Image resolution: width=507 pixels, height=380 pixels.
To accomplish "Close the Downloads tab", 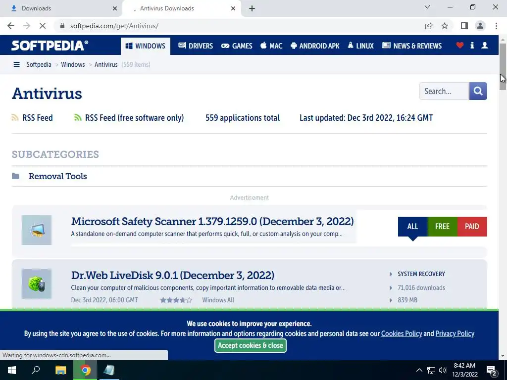I will pos(115,8).
